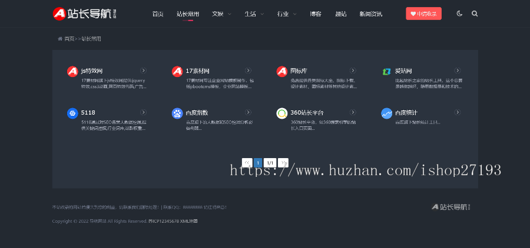Click the 1/1 page indicator
Image resolution: width=530 pixels, height=248 pixels.
pos(270,163)
